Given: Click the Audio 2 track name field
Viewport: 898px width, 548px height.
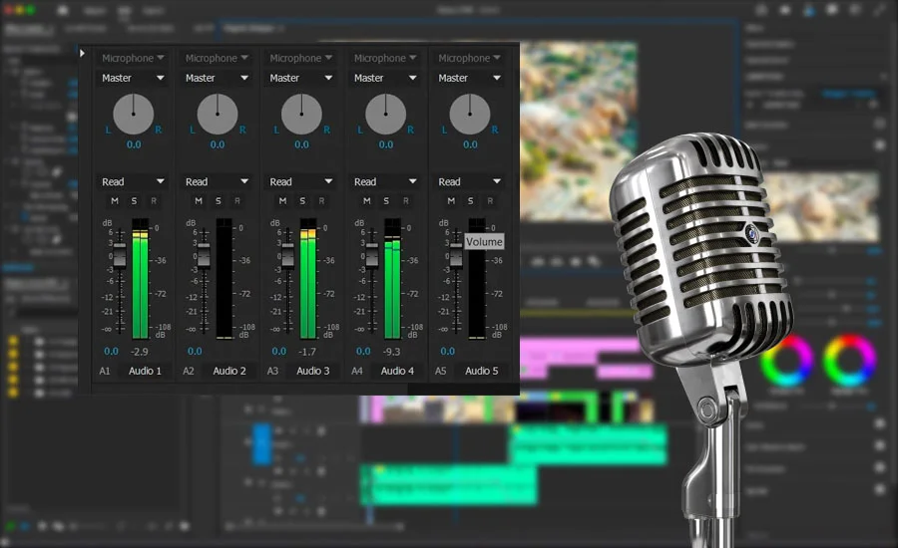Looking at the screenshot, I should pyautogui.click(x=229, y=371).
